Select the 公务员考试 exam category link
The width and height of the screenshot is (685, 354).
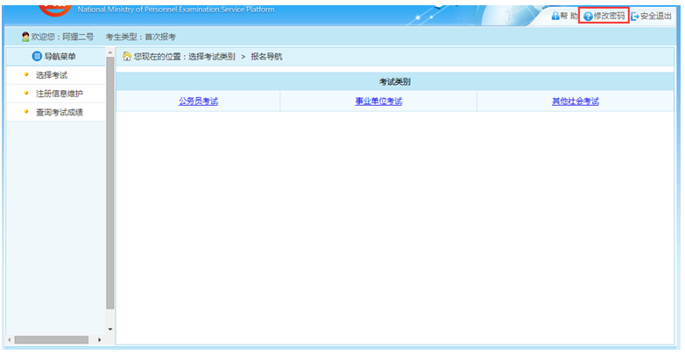198,101
